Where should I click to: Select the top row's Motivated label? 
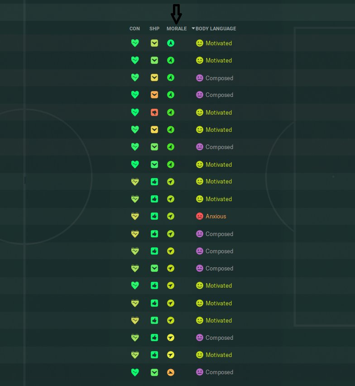point(219,43)
